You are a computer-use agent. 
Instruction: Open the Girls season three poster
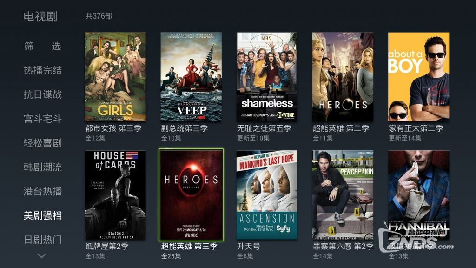click(115, 77)
